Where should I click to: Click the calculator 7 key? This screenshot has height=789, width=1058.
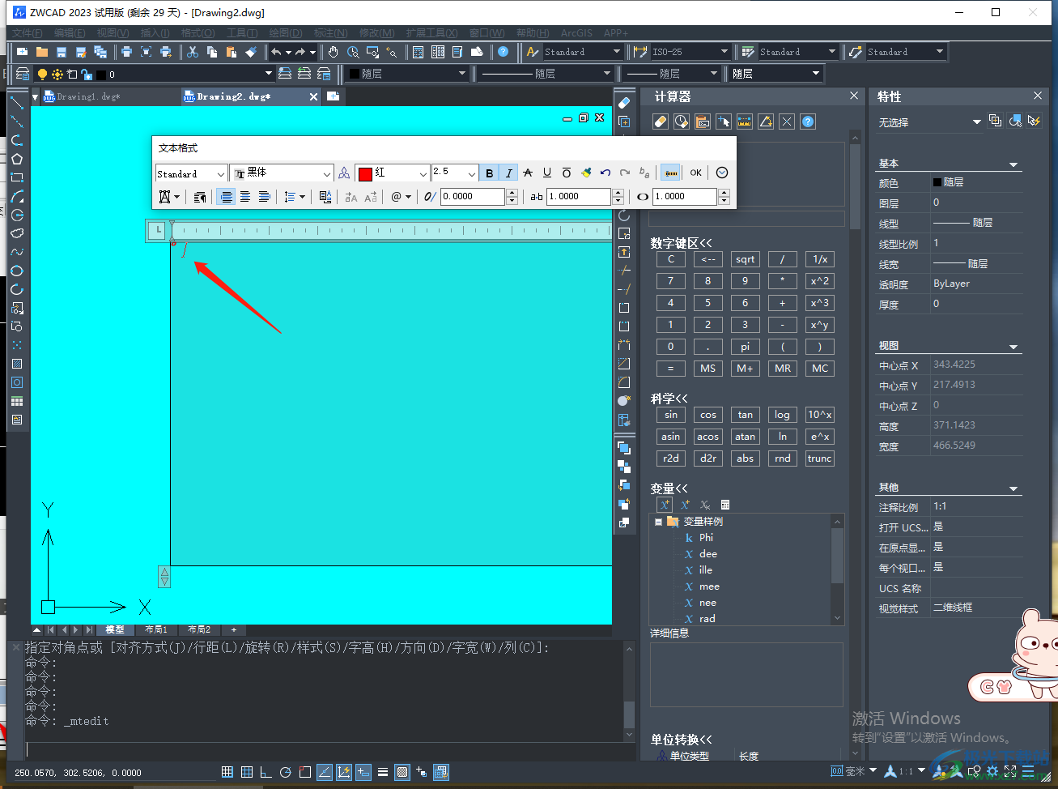click(670, 281)
